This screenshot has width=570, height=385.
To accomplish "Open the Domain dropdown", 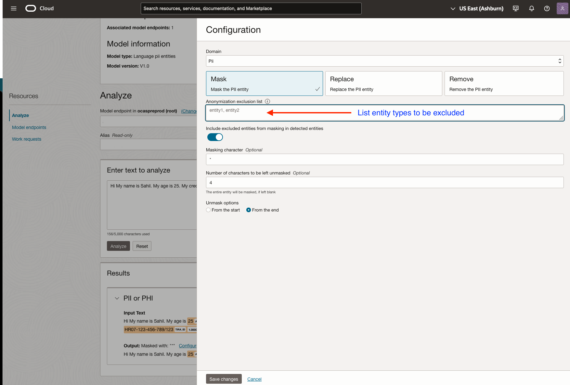I will pyautogui.click(x=384, y=61).
